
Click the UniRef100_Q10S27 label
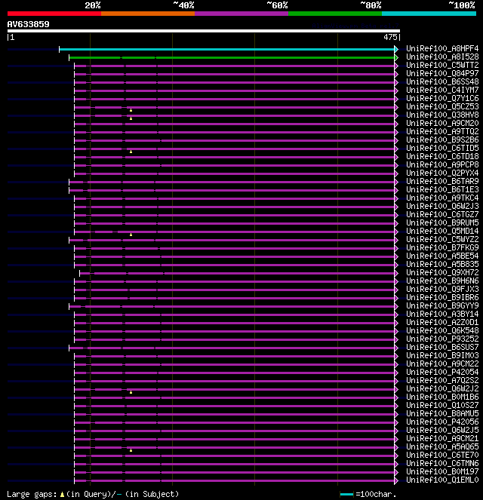442,405
